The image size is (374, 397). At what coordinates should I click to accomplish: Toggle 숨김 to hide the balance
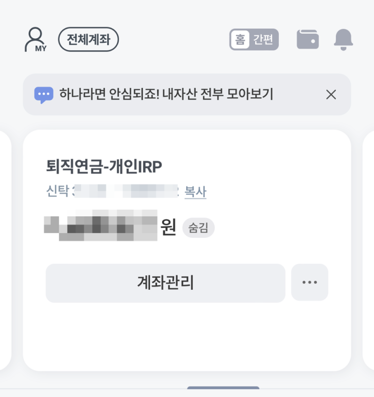pos(198,228)
